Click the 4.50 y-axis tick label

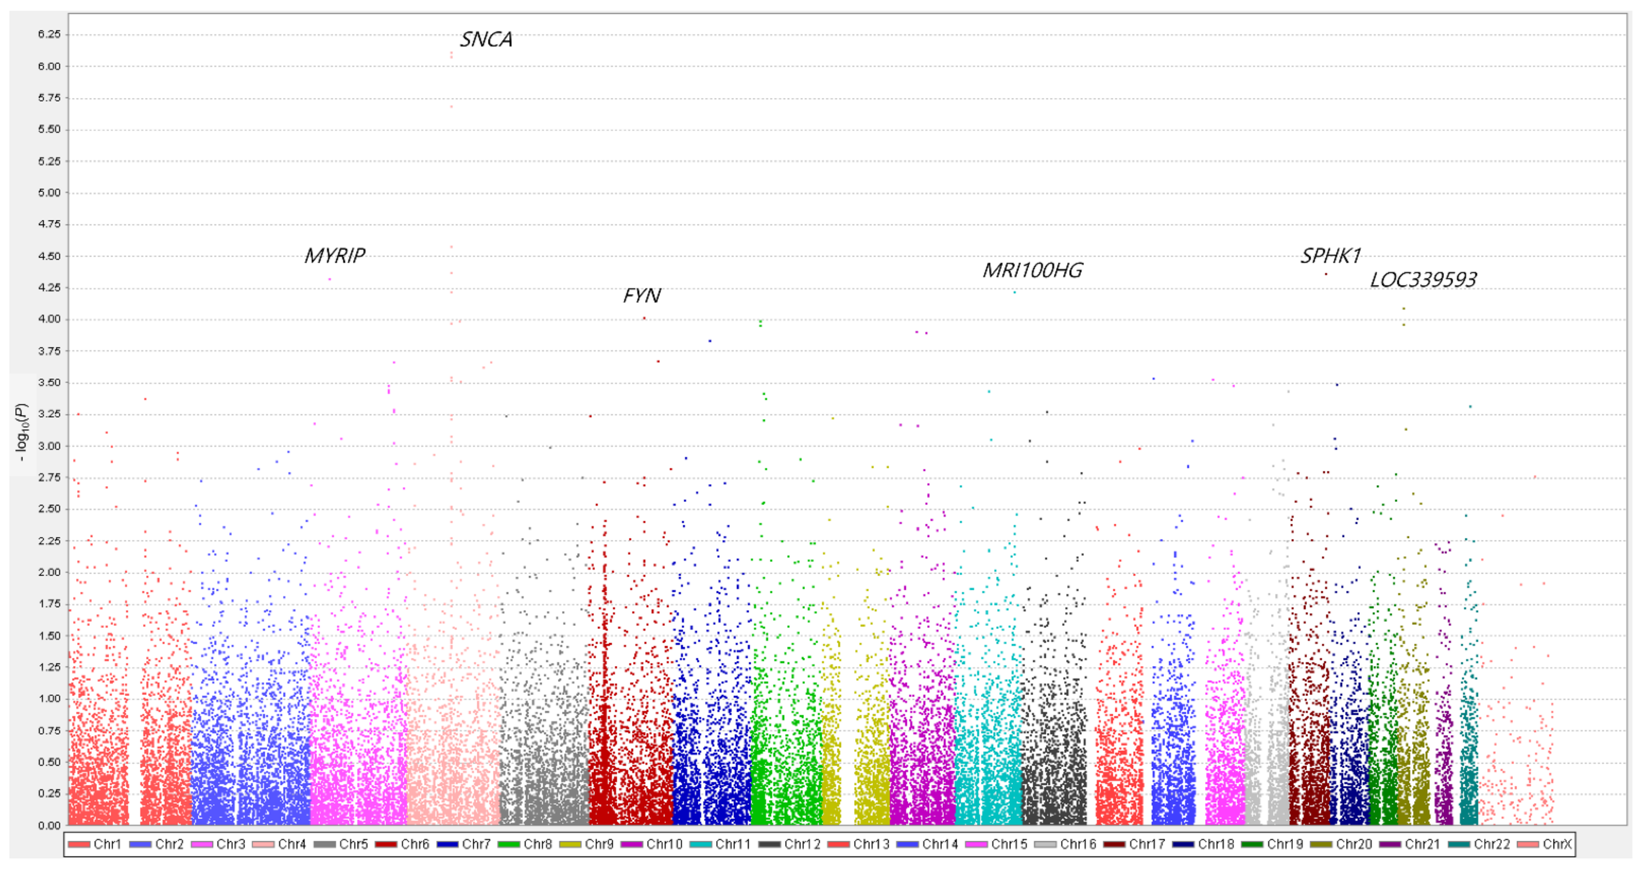(49, 256)
